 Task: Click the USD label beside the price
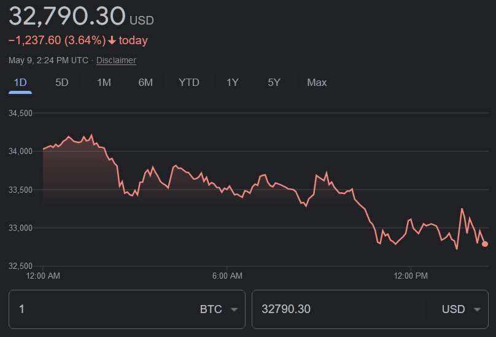coord(142,21)
